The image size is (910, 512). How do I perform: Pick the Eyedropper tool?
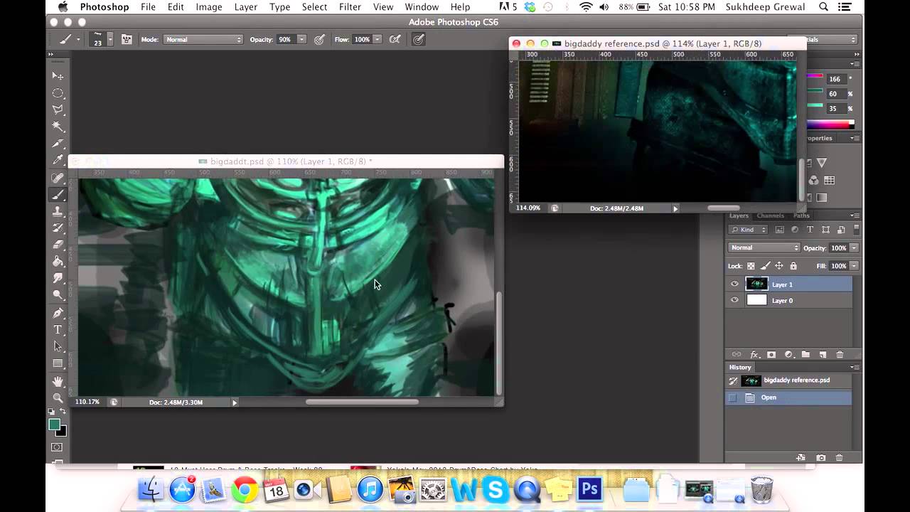click(58, 160)
